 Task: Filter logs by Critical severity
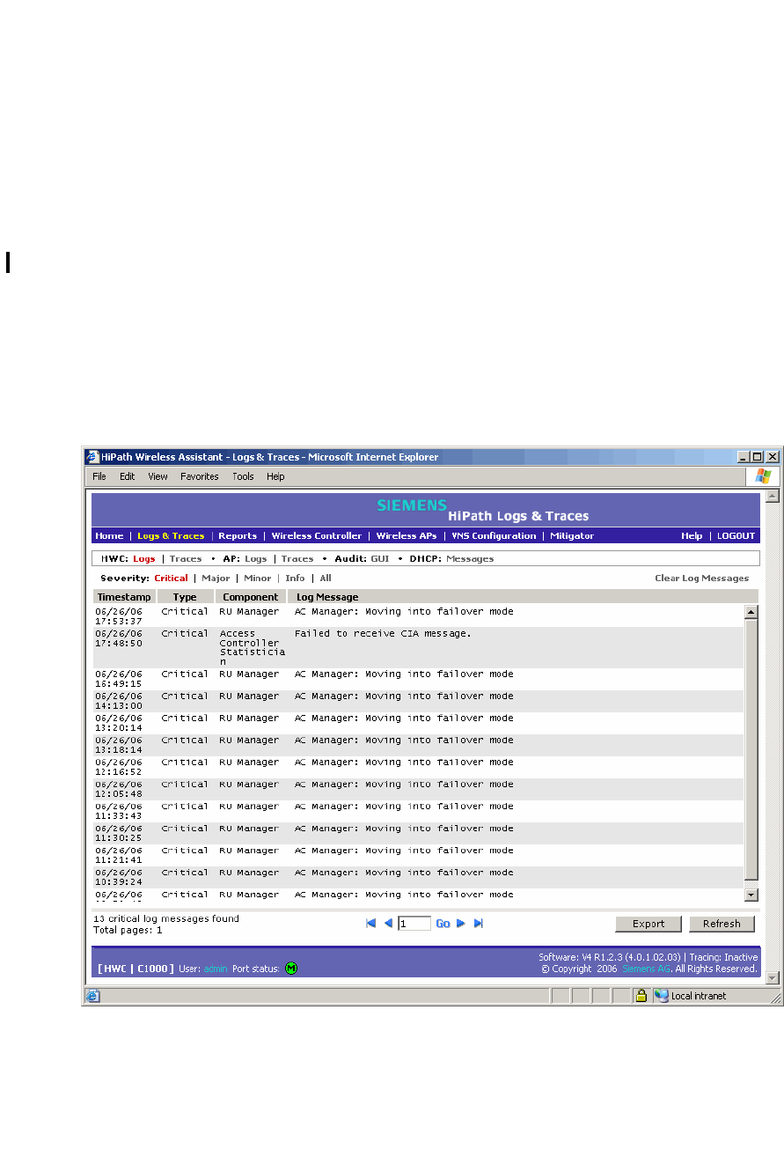tap(171, 578)
